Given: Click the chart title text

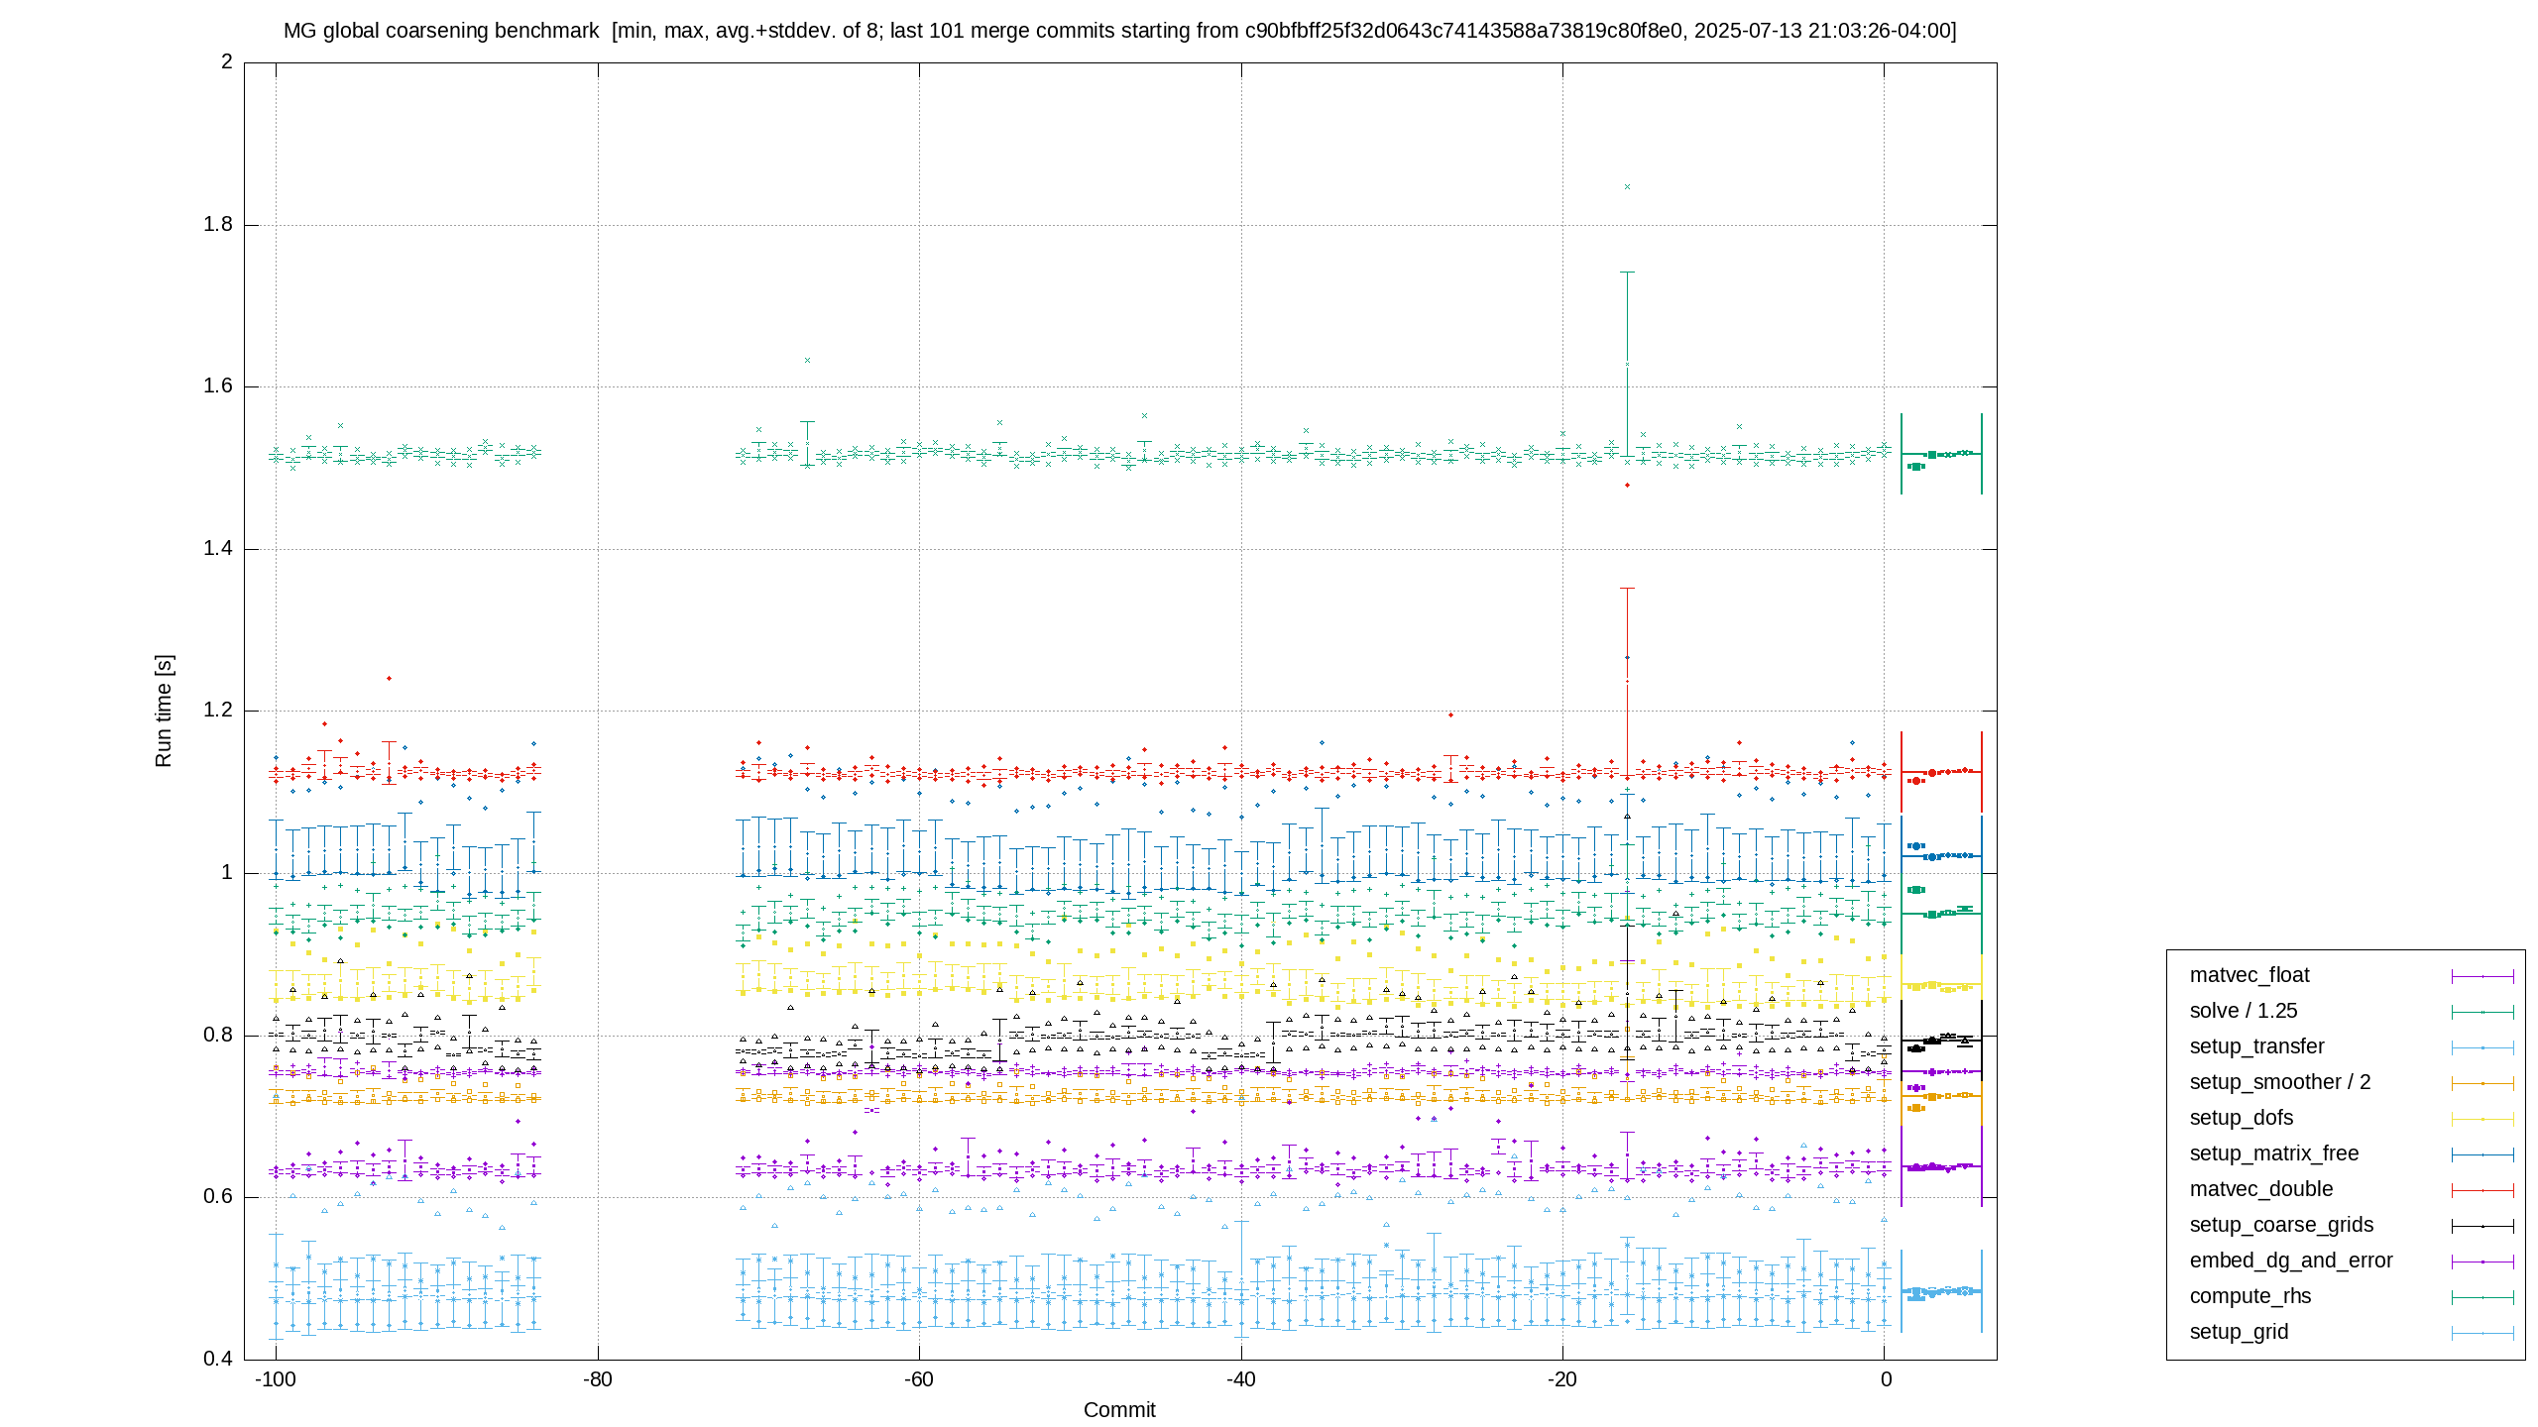Looking at the screenshot, I should coord(1119,31).
